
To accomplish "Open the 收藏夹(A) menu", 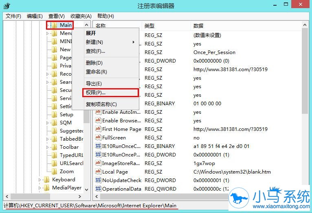I will point(81,16).
